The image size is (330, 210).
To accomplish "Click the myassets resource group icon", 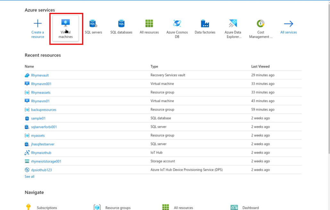I will [x=27, y=135].
